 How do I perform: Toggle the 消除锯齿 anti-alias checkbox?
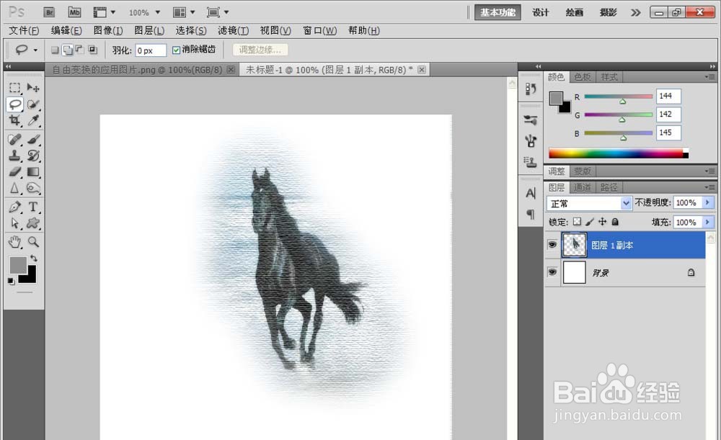[176, 50]
